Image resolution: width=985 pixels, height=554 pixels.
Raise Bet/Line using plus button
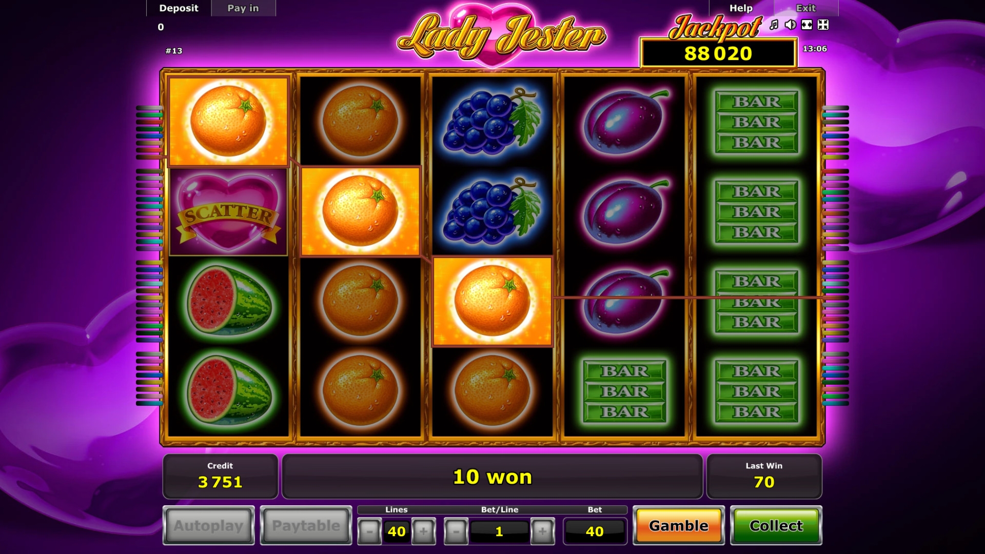click(542, 531)
